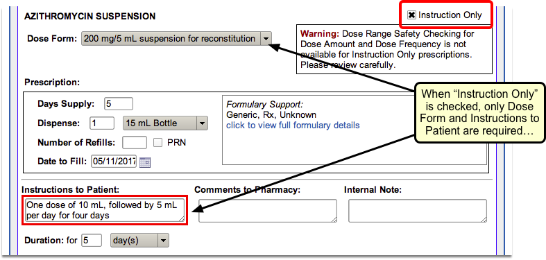Image resolution: width=546 pixels, height=260 pixels.
Task: Click the PRN label text
Action: 176,143
